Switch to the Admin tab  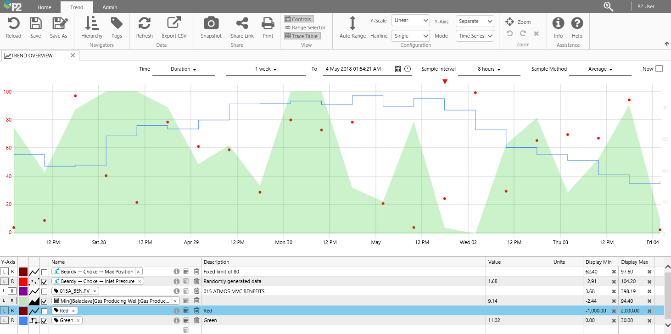109,7
